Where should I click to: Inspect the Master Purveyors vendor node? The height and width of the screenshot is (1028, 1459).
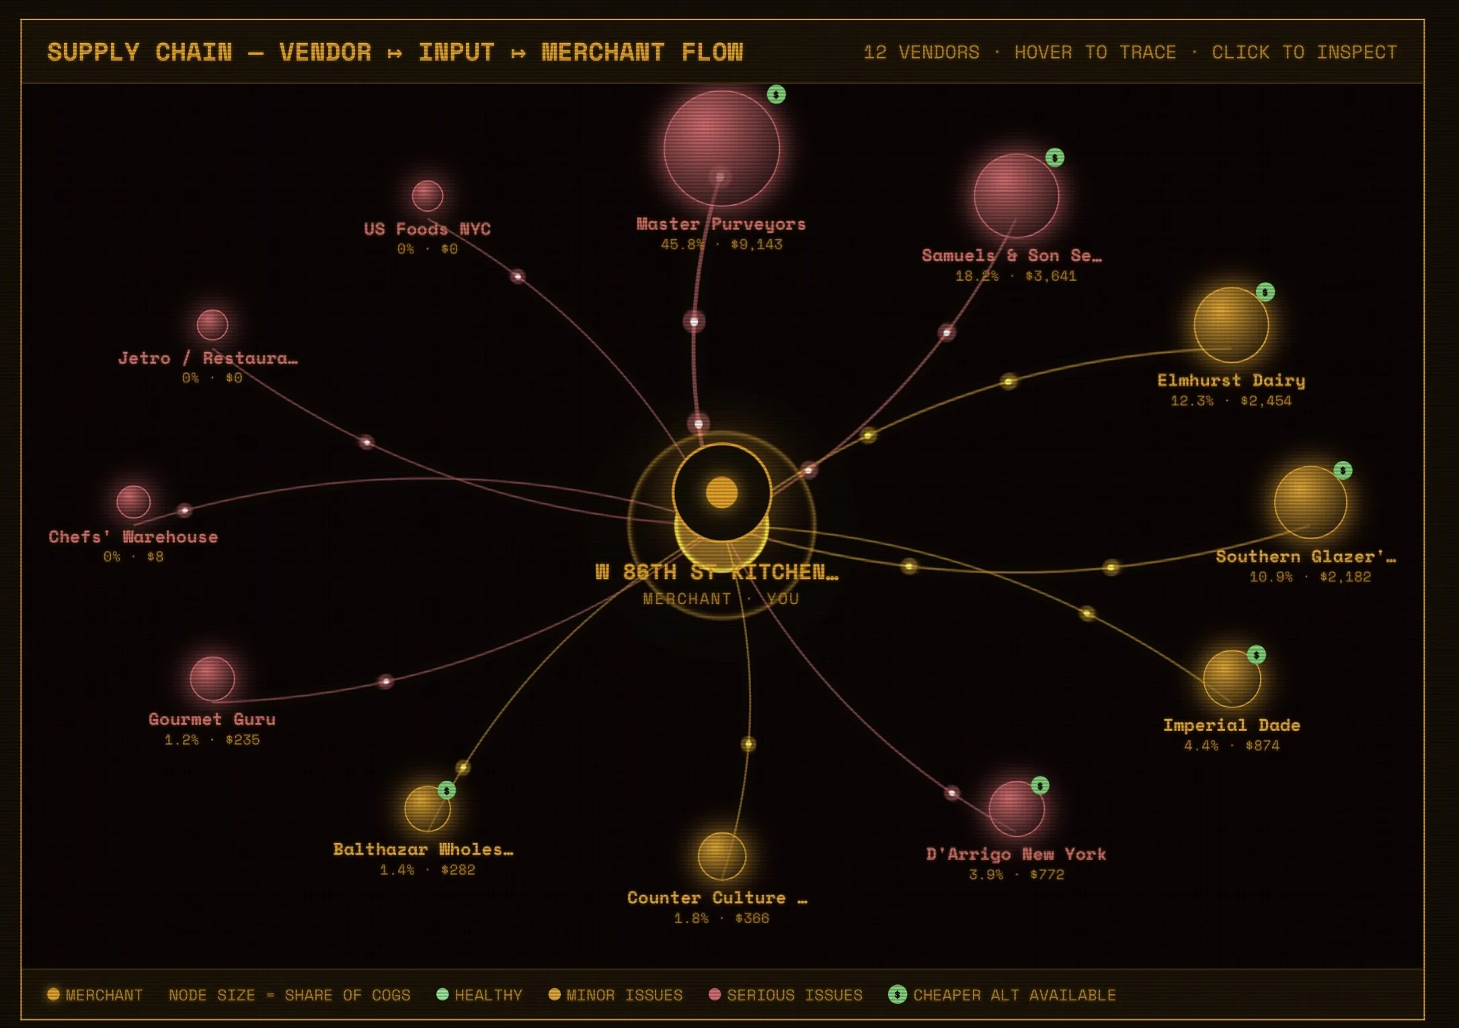coord(721,148)
